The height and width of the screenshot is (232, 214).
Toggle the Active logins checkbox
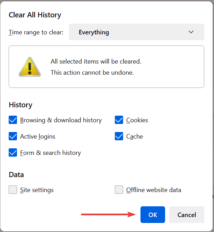click(13, 136)
